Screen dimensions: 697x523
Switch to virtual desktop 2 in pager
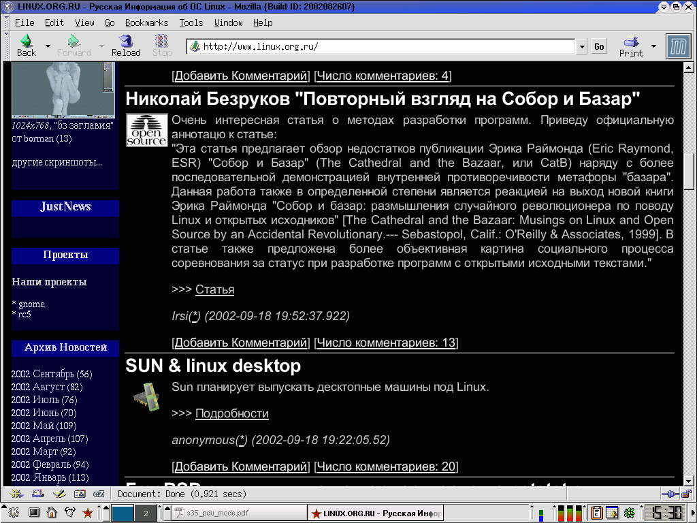tap(146, 513)
